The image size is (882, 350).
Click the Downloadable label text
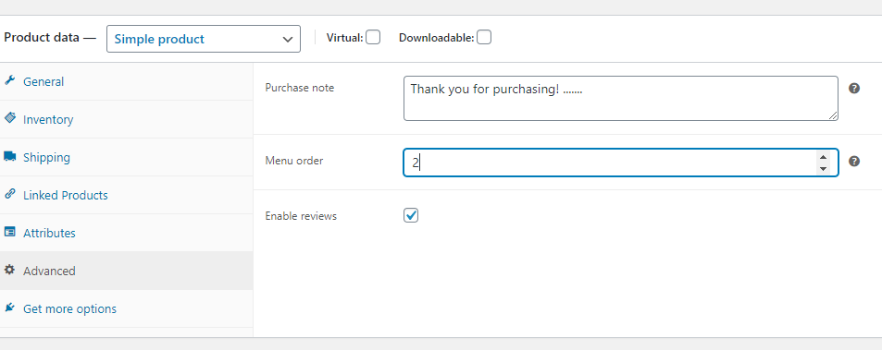[x=437, y=38]
